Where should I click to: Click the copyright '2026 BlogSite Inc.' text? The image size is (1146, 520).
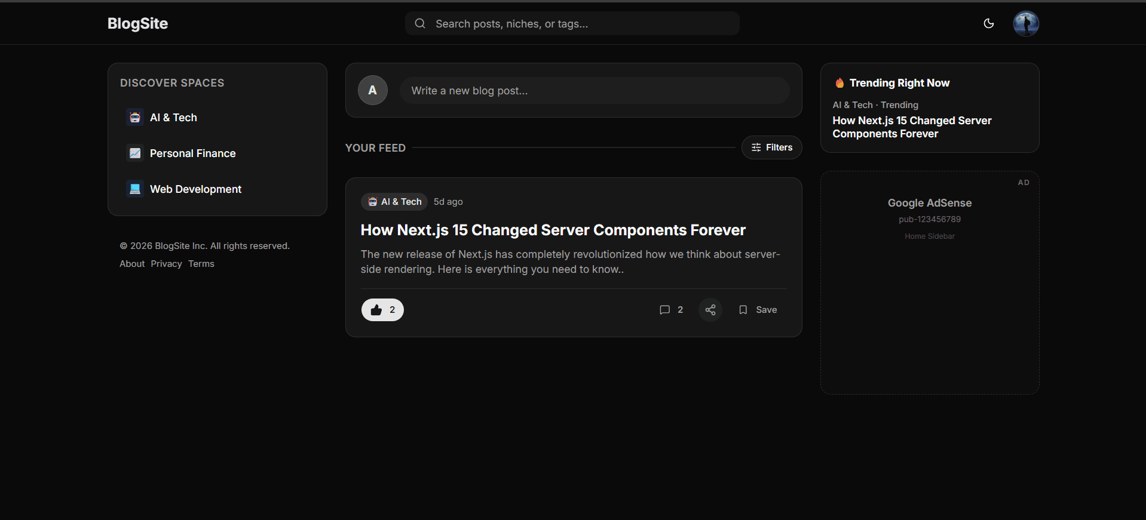[x=204, y=246]
